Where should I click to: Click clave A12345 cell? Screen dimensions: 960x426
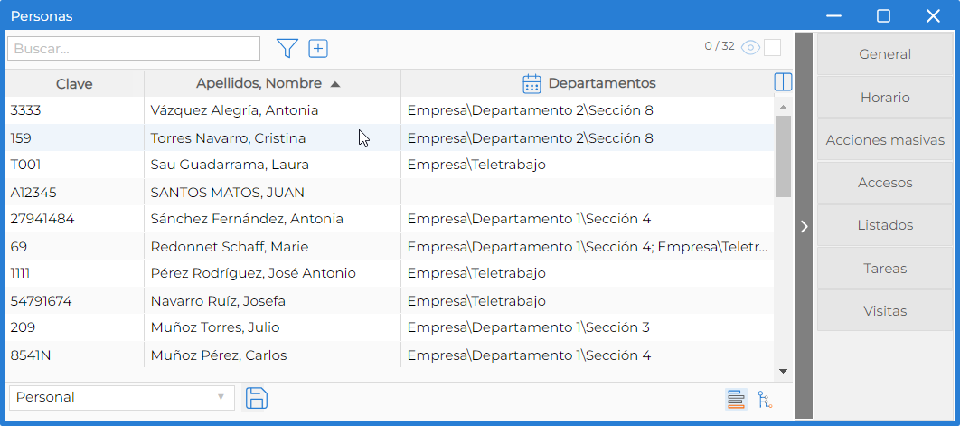pos(75,193)
